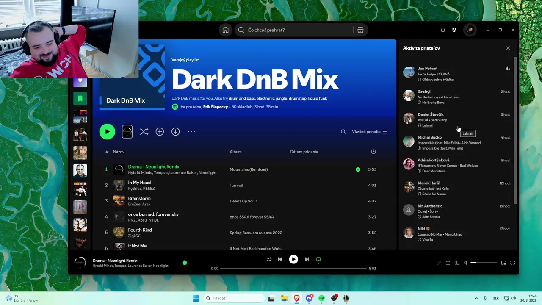Open Discord from the taskbar
The height and width of the screenshot is (305, 542).
click(x=309, y=298)
